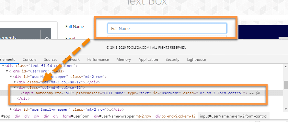Collapse the col-md-9 col-sm-12 div node
Screen dimensions: 288x122
(15, 88)
